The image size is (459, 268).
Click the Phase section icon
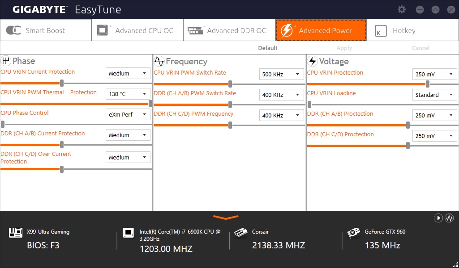click(6, 61)
